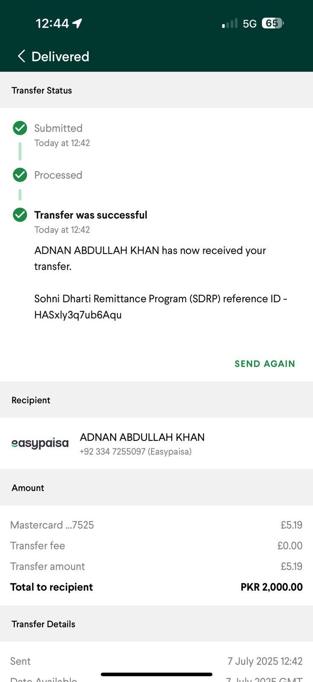This screenshot has width=313, height=682.
Task: Tap the Transfer Details section header
Action: point(43,624)
